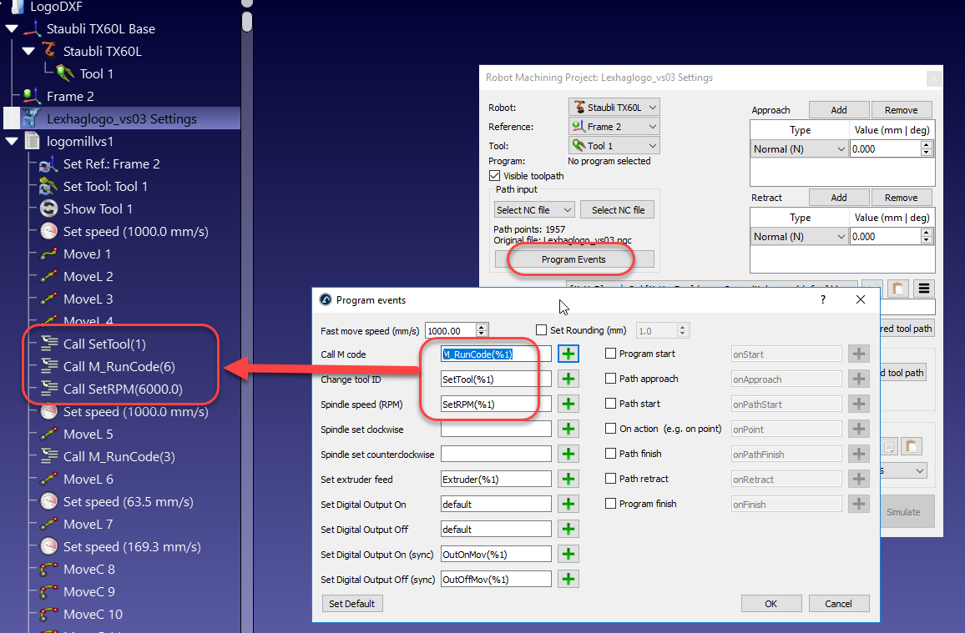Click the Lexhaglogo_vs03 Settings machining icon

point(33,119)
